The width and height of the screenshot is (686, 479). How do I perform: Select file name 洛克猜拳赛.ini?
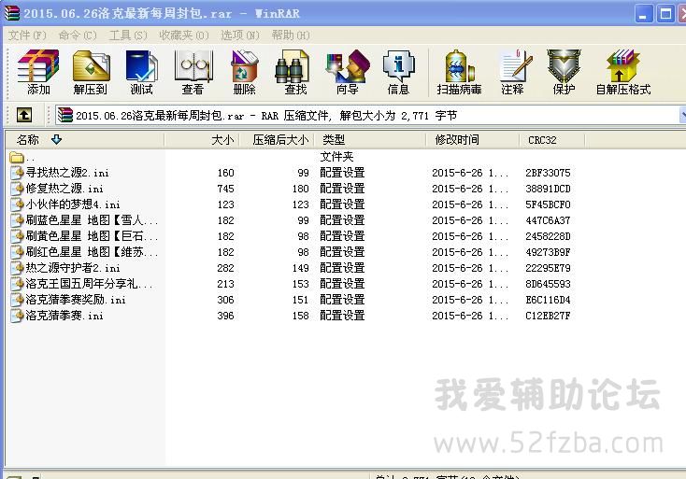click(64, 315)
